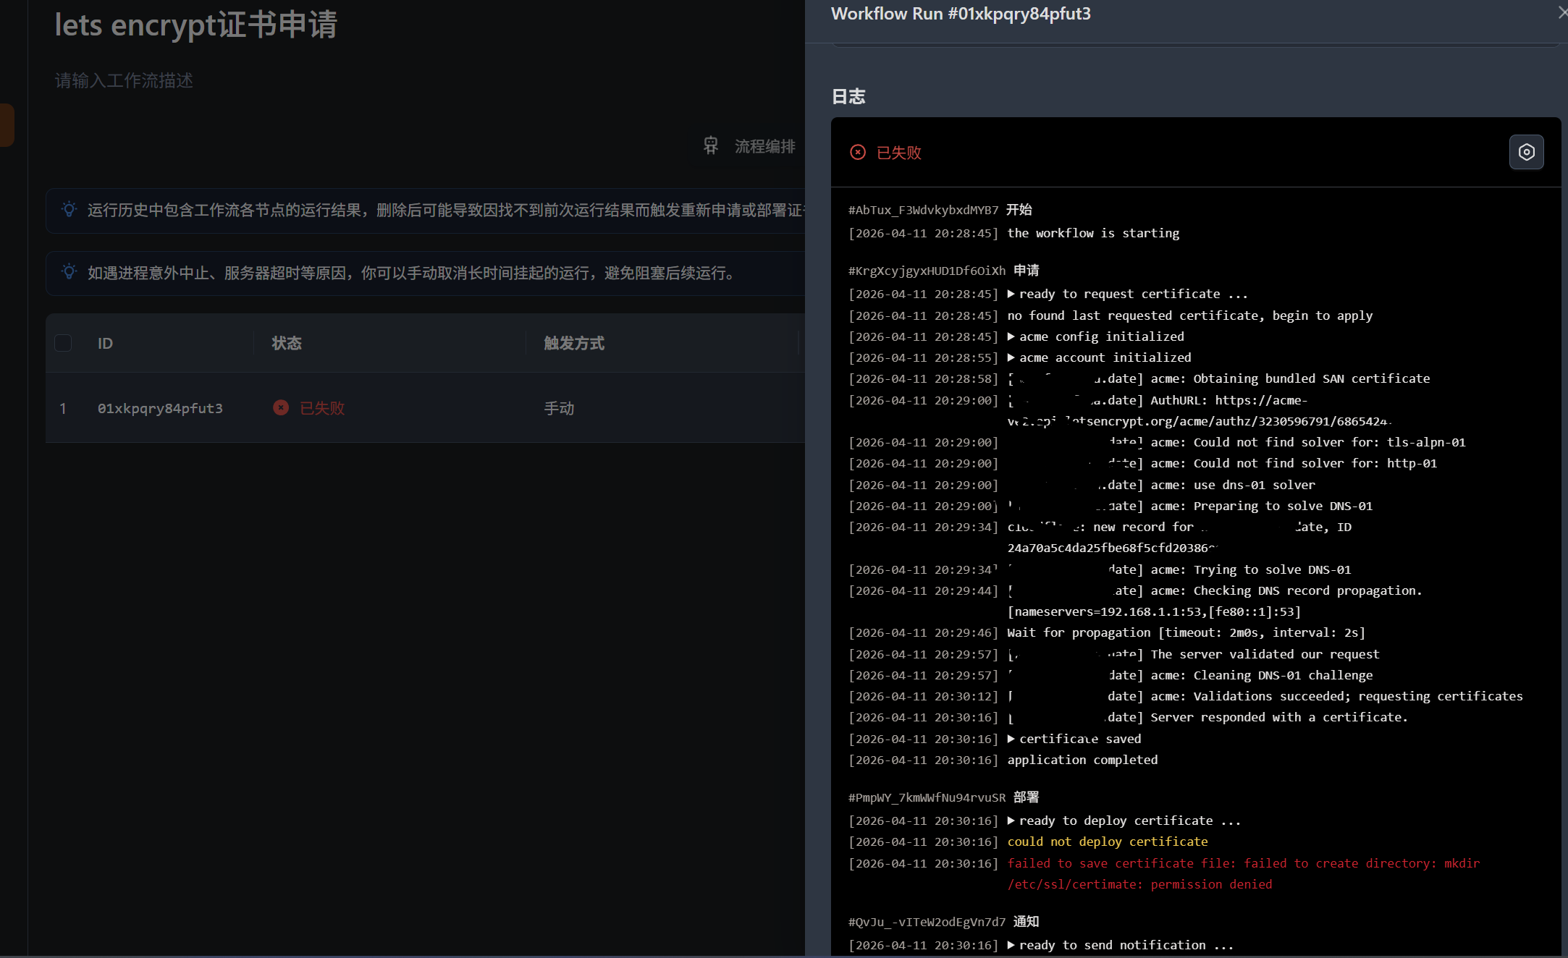The height and width of the screenshot is (958, 1568).
Task: Toggle the select-all checkbox in table header
Action: click(x=64, y=343)
